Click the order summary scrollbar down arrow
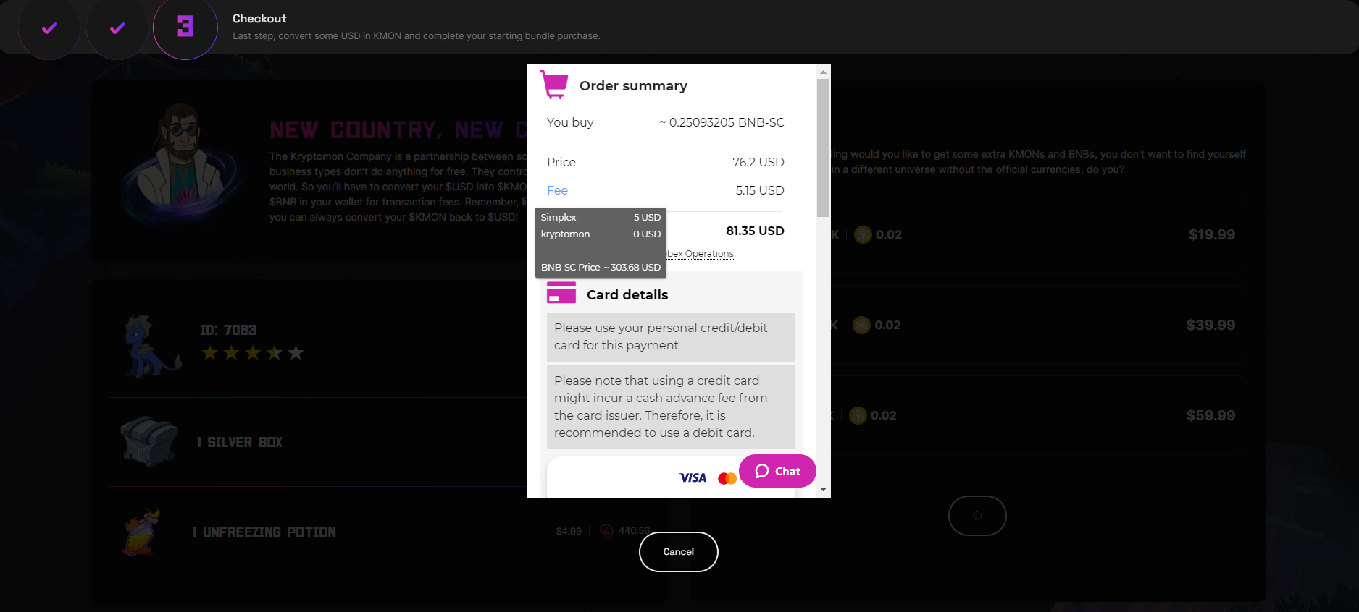This screenshot has width=1359, height=612. coord(823,490)
